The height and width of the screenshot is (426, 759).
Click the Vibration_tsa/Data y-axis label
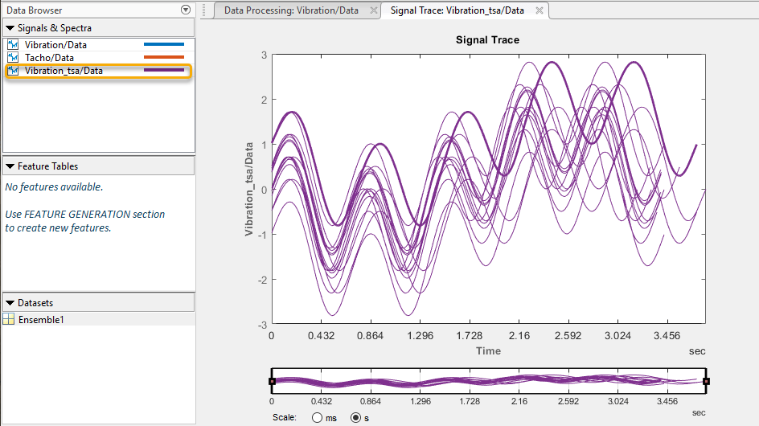(x=248, y=189)
